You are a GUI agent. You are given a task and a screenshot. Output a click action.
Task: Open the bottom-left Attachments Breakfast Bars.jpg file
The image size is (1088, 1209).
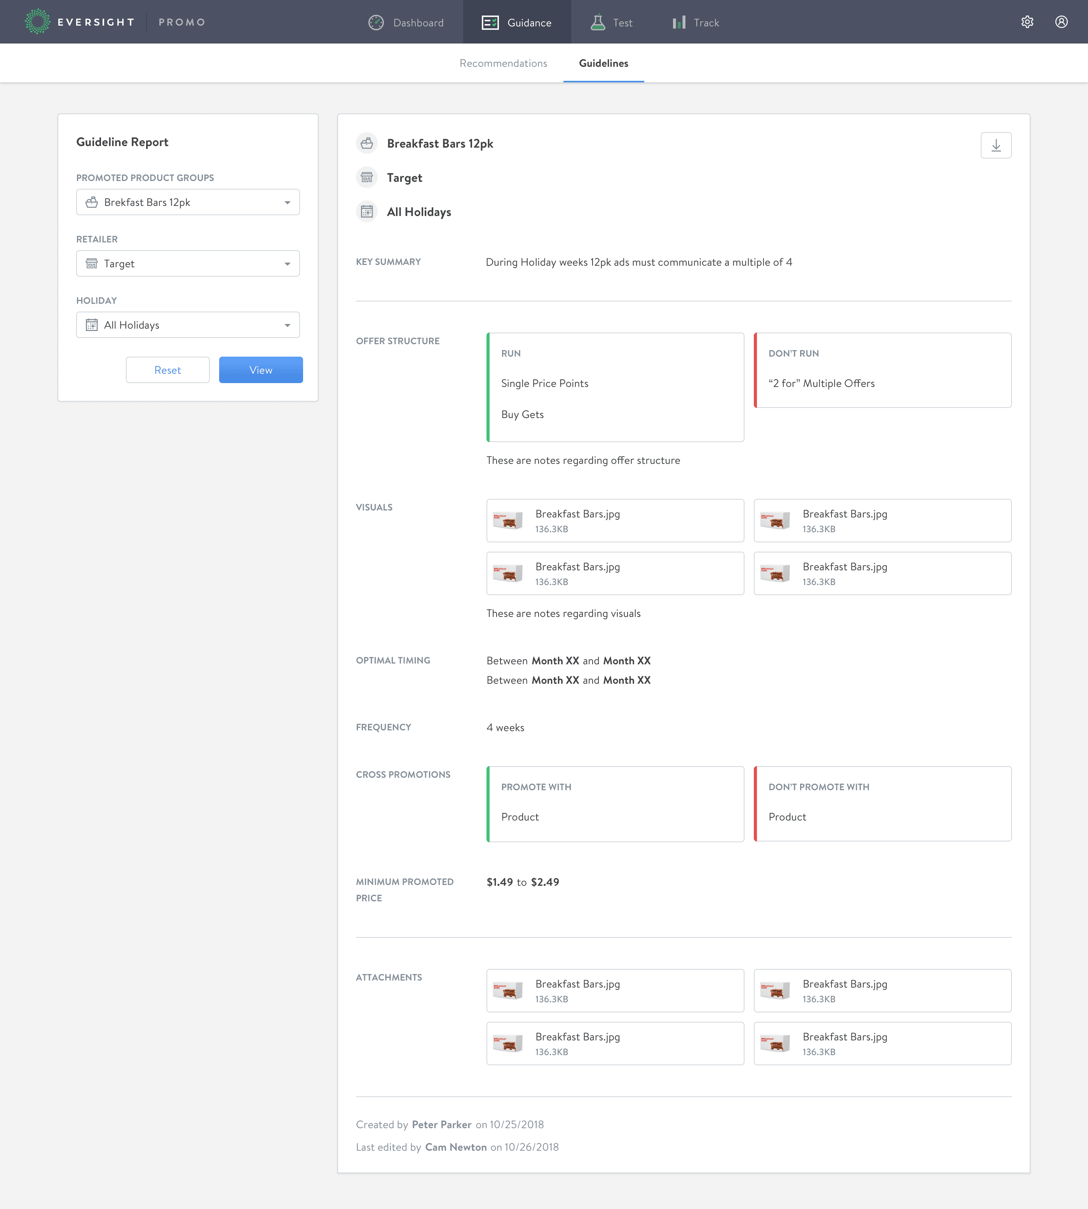tap(615, 1043)
